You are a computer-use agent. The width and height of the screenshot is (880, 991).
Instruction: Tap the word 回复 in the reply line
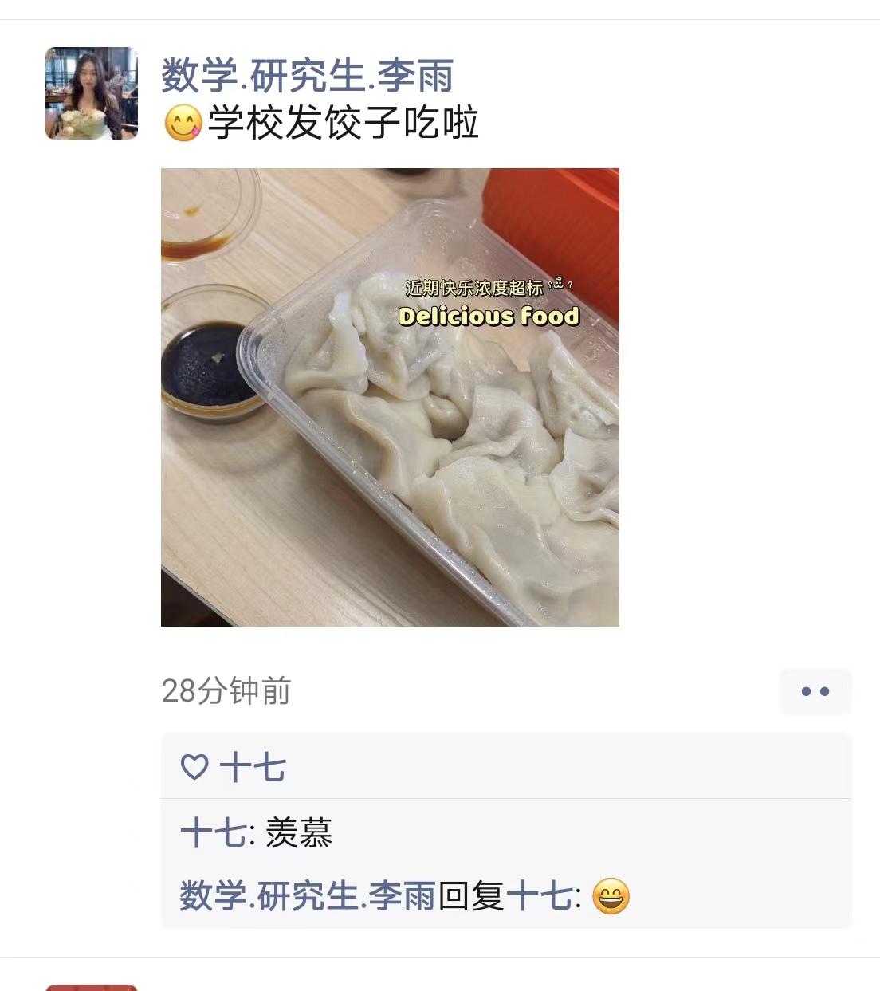471,895
